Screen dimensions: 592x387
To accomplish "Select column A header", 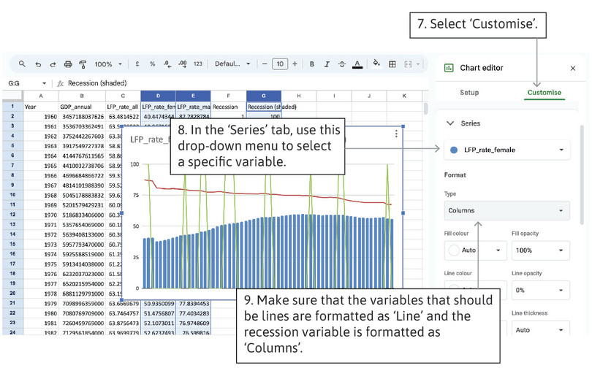I will coord(41,96).
